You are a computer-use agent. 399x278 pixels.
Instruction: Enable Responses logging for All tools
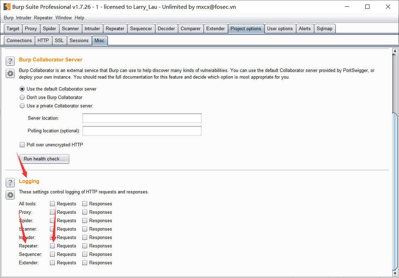[x=85, y=204]
